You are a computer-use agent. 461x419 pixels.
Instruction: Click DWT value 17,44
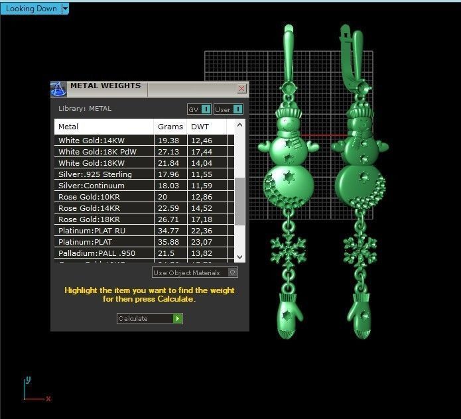[x=202, y=152]
